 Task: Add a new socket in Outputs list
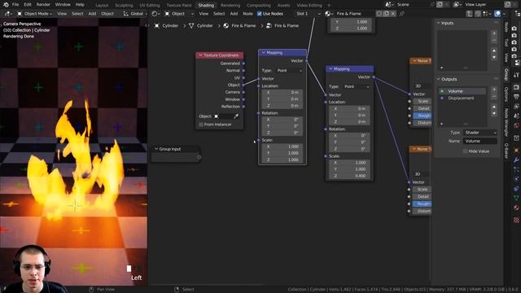tap(494, 90)
